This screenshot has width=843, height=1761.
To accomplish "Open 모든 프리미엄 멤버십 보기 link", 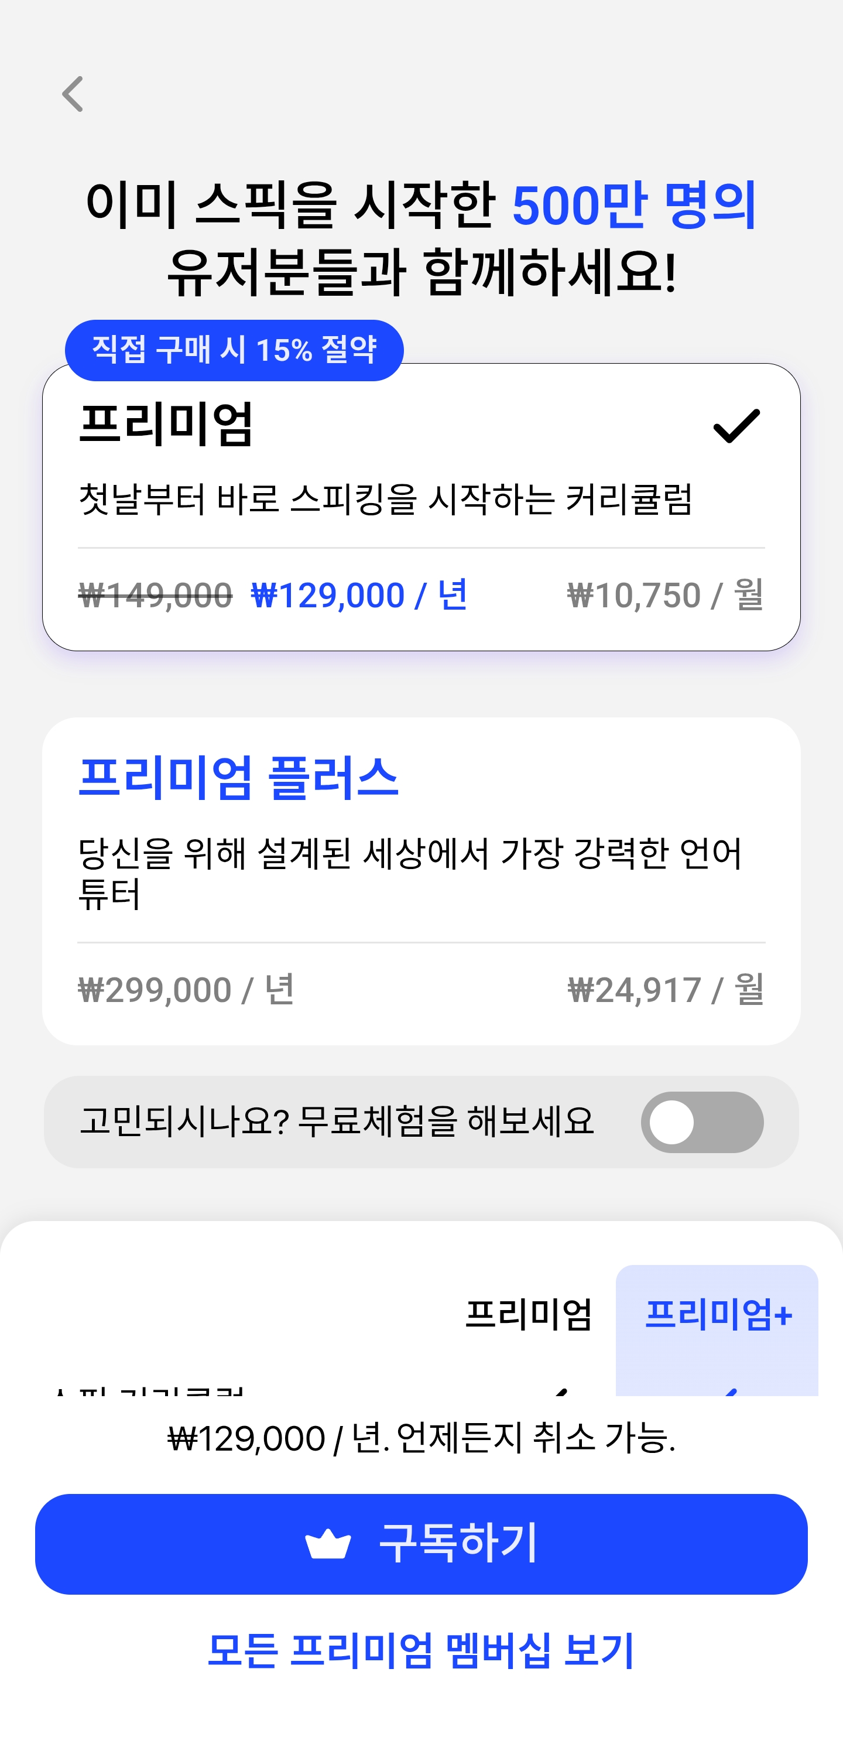I will (x=421, y=1651).
